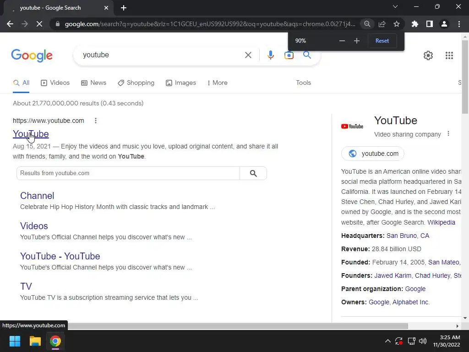Image resolution: width=469 pixels, height=352 pixels.
Task: Open the San Bruno, CA headquarters link
Action: click(x=408, y=236)
